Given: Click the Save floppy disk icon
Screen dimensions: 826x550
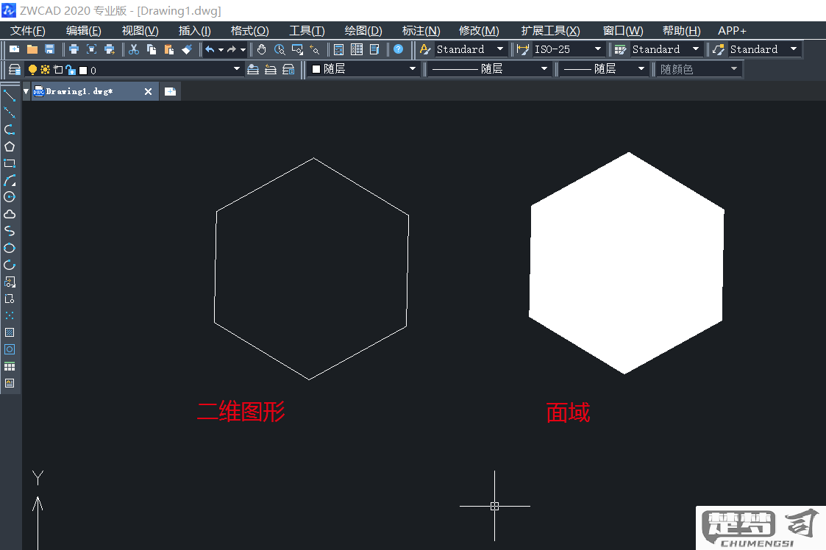Looking at the screenshot, I should 49,49.
